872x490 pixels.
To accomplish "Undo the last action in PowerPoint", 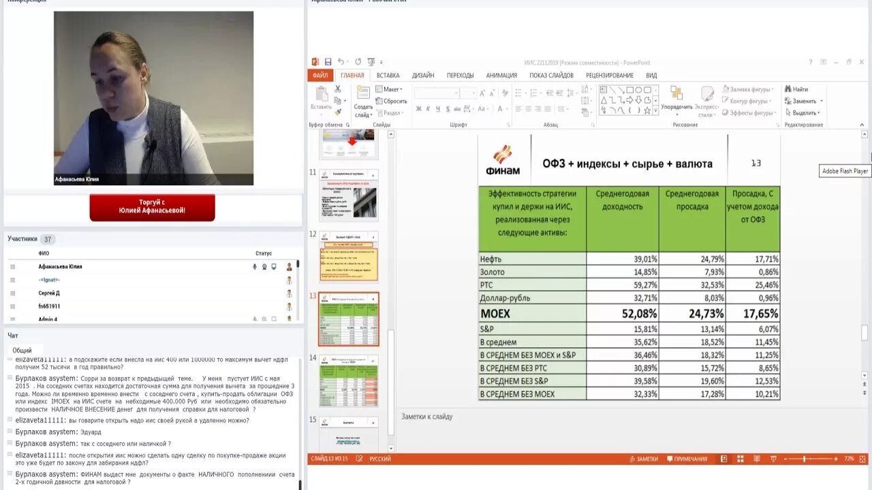I will pyautogui.click(x=341, y=62).
